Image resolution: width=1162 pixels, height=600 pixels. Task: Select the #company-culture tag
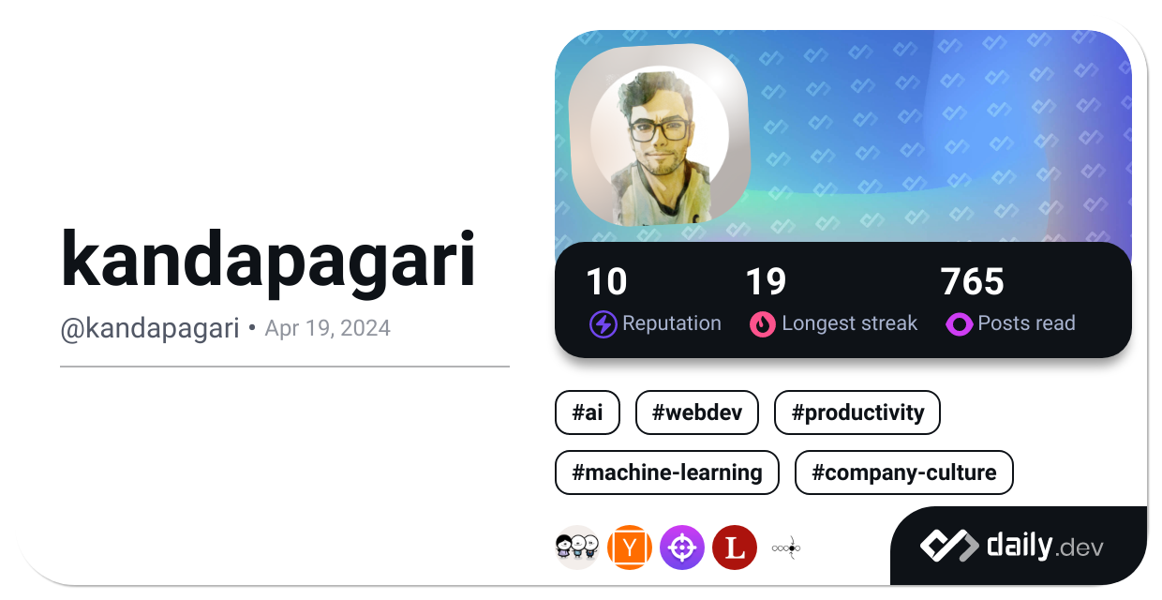tap(904, 472)
